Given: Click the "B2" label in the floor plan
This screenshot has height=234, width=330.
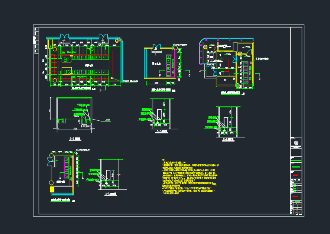Looking at the screenshot, I should [x=67, y=72].
